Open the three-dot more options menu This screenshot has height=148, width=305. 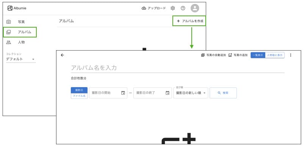291,55
